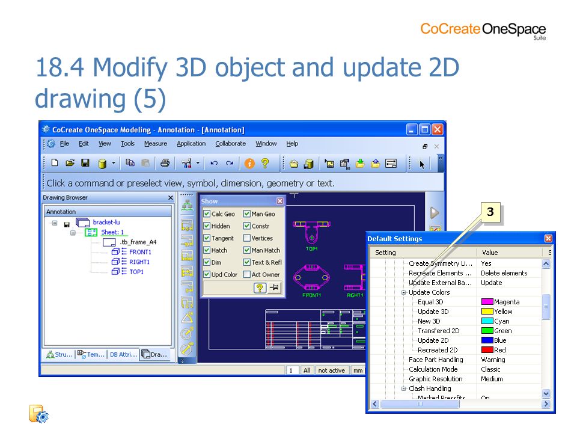Click the New file toolbar icon
The image size is (577, 433).
tap(55, 163)
